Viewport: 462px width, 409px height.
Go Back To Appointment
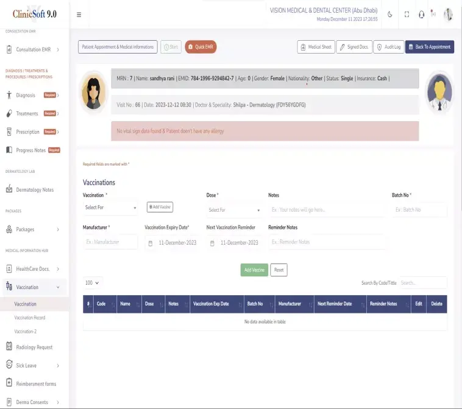(x=429, y=47)
